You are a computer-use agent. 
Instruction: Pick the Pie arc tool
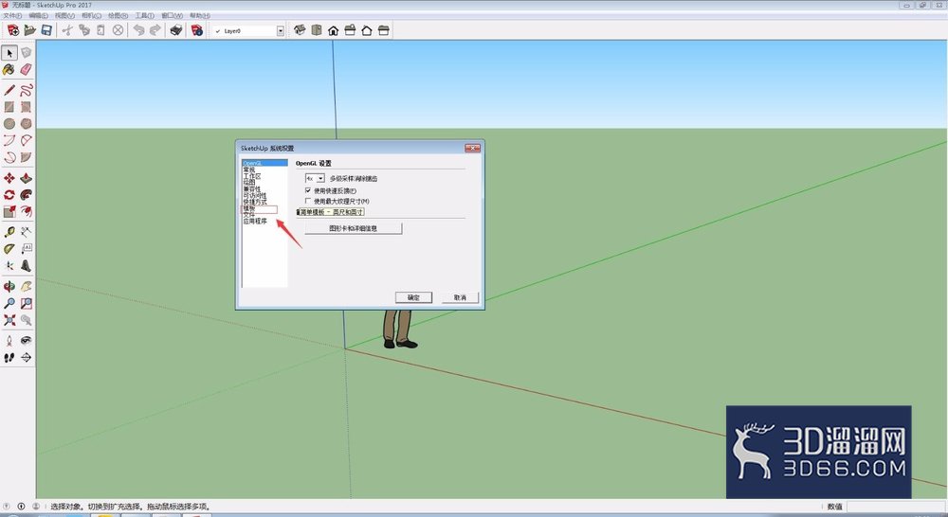tap(26, 157)
